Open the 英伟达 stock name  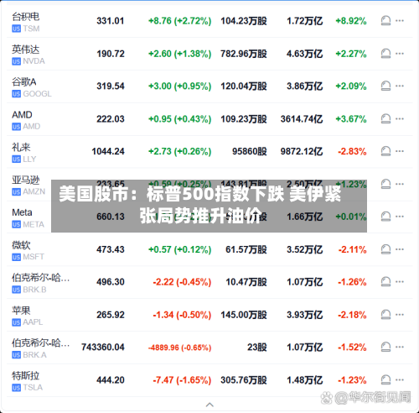coord(25,50)
